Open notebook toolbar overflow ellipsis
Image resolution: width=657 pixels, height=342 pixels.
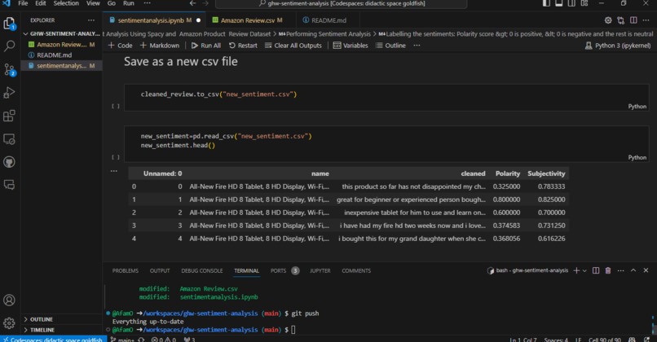[x=417, y=46]
